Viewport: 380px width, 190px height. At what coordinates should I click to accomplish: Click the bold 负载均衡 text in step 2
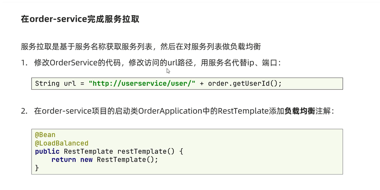pos(300,111)
